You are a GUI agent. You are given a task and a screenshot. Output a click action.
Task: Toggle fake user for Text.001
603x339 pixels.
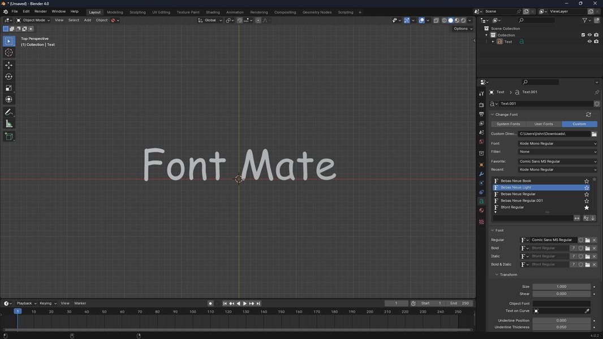pyautogui.click(x=597, y=103)
